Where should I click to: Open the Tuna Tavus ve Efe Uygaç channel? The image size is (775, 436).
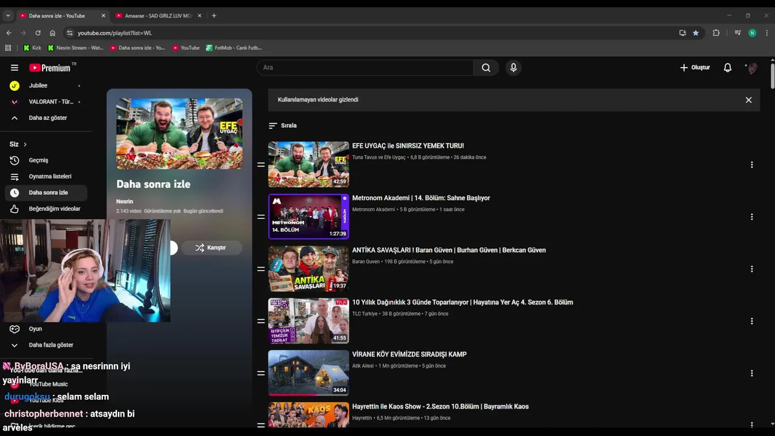pos(379,157)
